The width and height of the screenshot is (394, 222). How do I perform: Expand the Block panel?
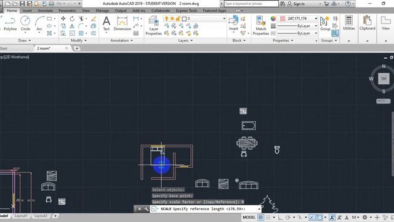239,40
